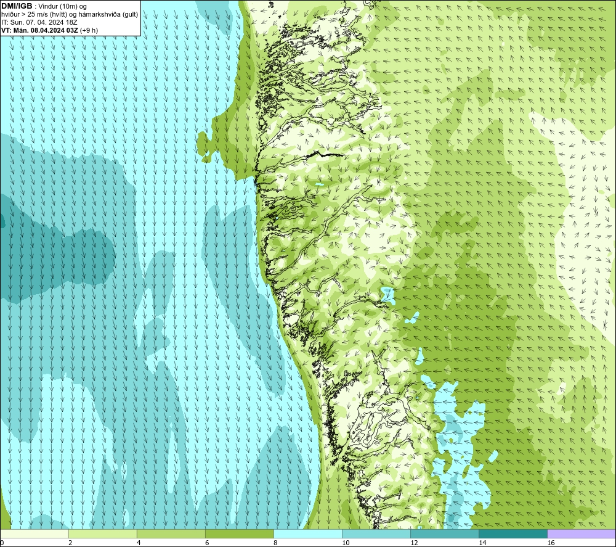This screenshot has width=616, height=547.
Task: Click the purple legend swatch above 16 m/s
Action: tap(581, 533)
